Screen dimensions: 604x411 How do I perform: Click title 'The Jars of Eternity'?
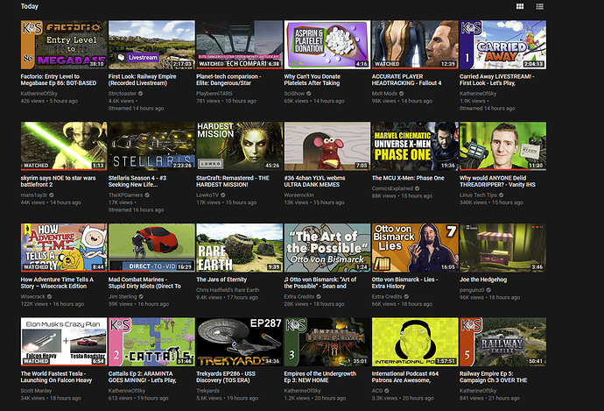[221, 280]
